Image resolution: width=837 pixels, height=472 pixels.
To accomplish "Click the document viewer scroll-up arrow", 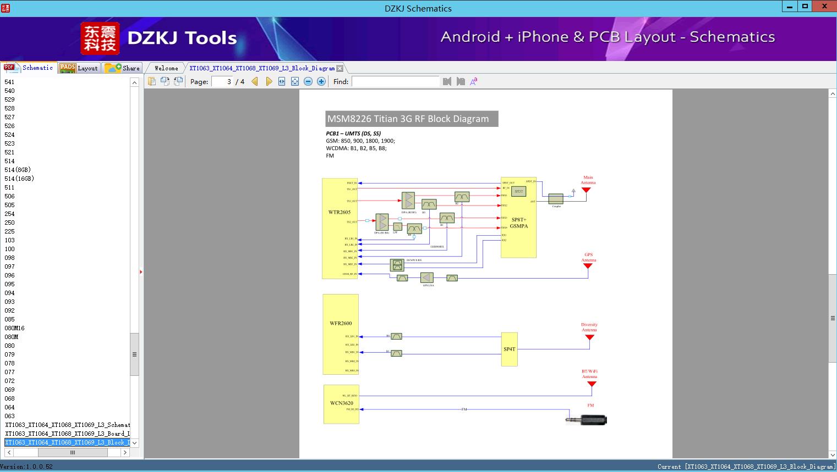I will coord(833,94).
